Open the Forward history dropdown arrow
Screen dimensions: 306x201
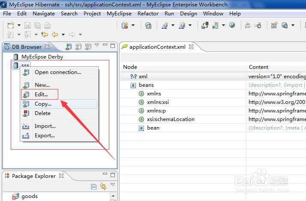[80, 35]
